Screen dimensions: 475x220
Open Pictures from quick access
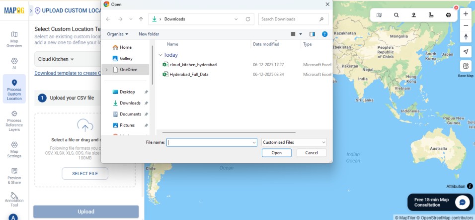coord(124,125)
